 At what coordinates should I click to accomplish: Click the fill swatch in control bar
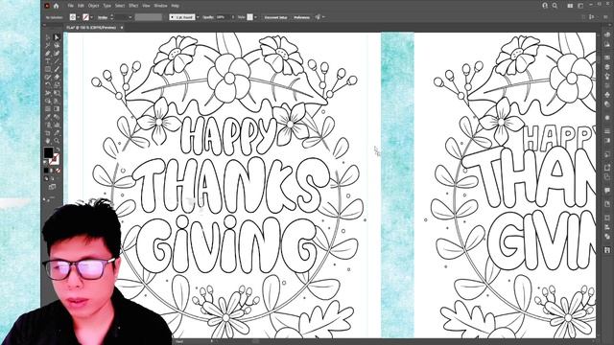pyautogui.click(x=73, y=17)
